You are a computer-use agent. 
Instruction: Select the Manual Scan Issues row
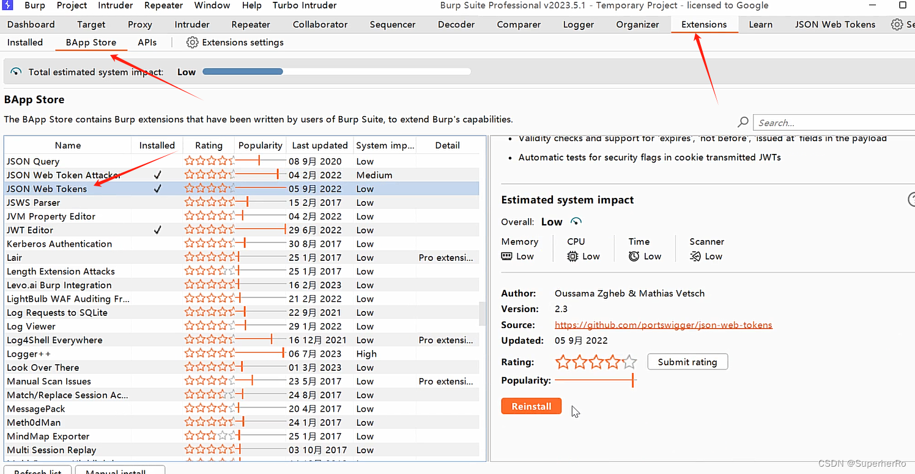[x=242, y=381]
